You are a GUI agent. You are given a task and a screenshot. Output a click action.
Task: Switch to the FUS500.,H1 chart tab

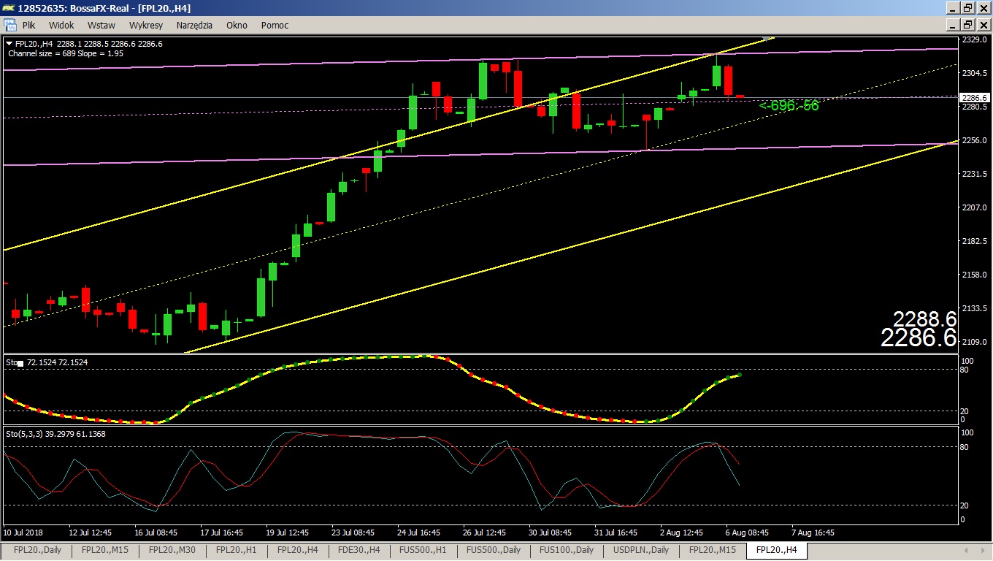click(x=423, y=550)
